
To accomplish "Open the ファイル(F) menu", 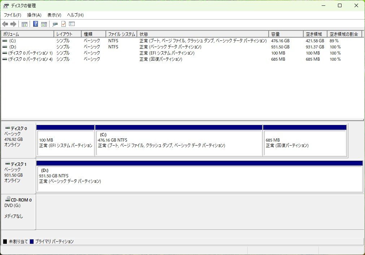I will pyautogui.click(x=13, y=15).
